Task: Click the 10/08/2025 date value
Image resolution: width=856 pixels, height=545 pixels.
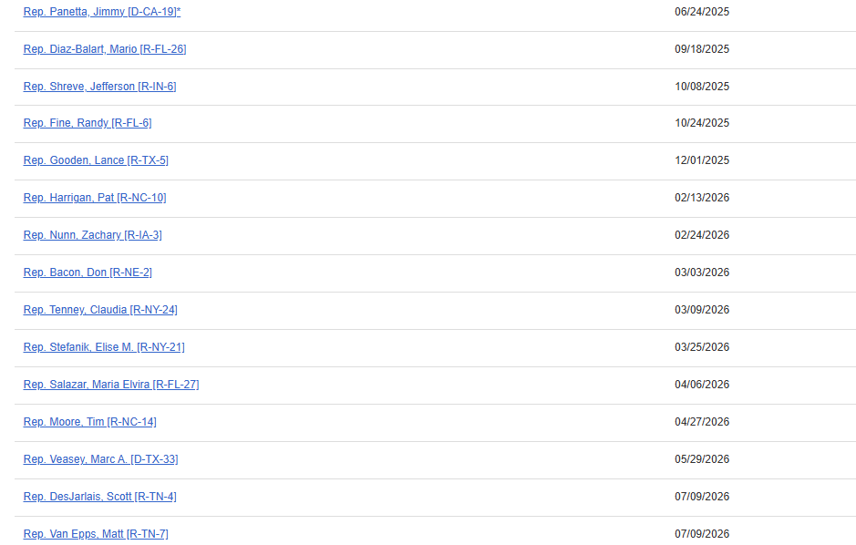Action: click(x=702, y=87)
